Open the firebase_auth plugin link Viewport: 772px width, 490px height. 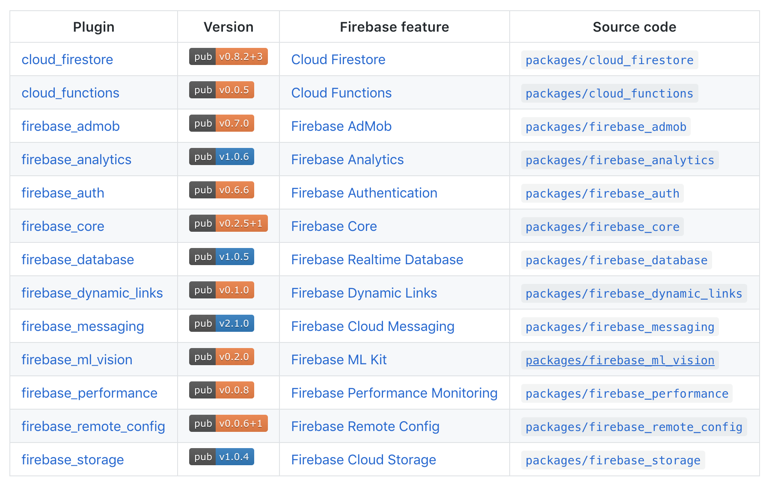pos(63,193)
